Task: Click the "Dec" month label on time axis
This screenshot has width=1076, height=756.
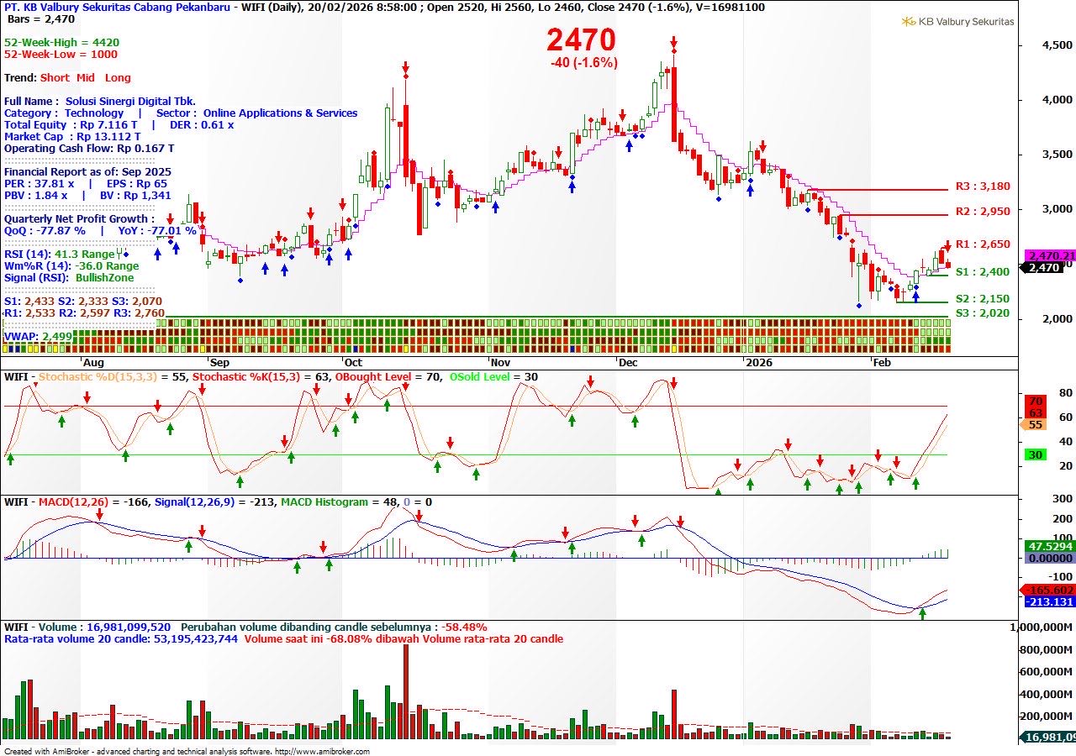Action: pos(627,362)
